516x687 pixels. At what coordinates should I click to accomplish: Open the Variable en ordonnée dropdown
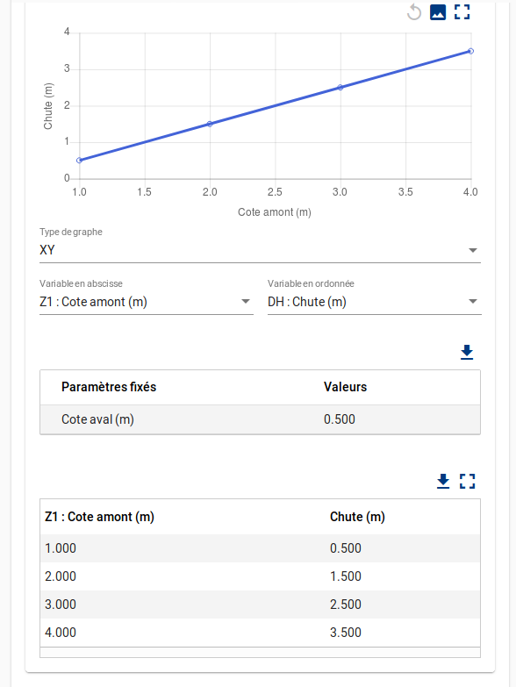[375, 302]
